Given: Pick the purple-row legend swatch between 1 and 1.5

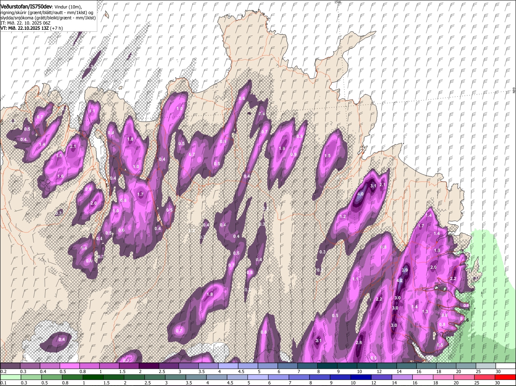Looking at the screenshot, I should coord(109,366).
